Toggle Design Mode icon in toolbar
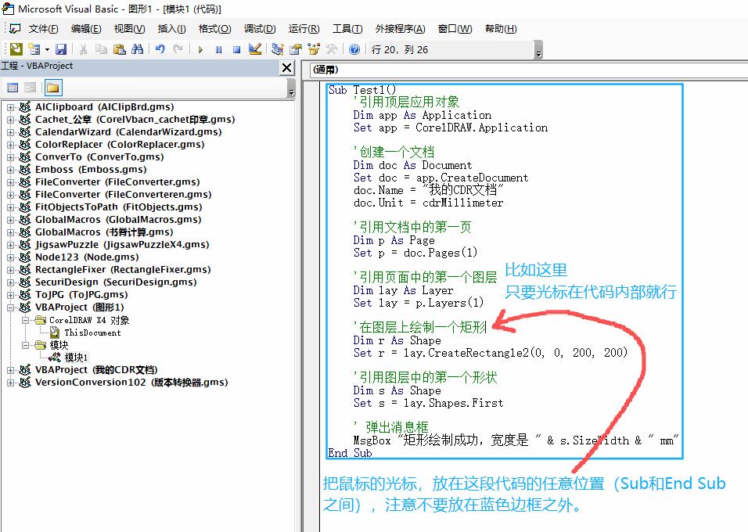Viewport: 748px width, 532px height. pos(255,49)
